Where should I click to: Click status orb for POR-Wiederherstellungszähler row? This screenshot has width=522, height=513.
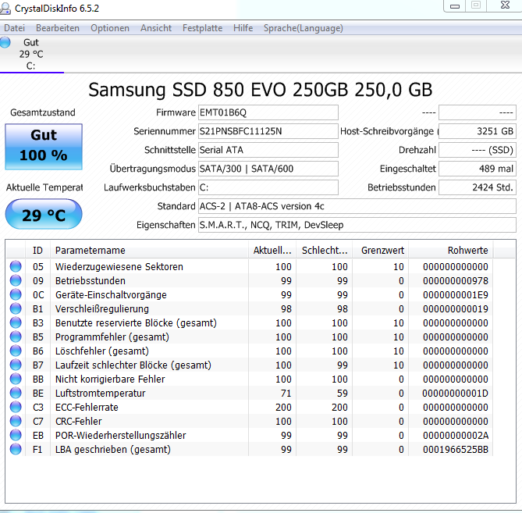[16, 435]
